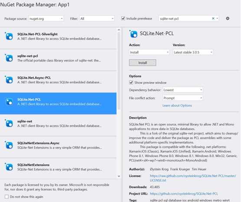Click NuGet Package Manager: App1 title
Viewport: 241px width, 202px height.
[35, 5]
